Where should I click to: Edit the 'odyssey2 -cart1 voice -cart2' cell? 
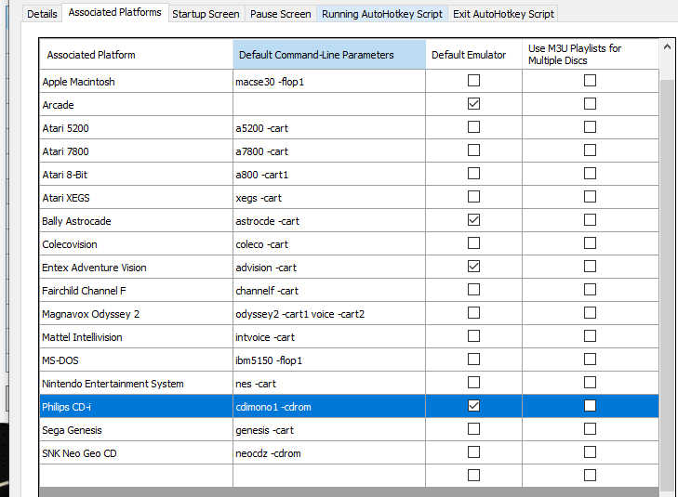pyautogui.click(x=329, y=314)
